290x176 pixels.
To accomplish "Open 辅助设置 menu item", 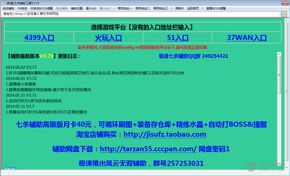I will click(77, 8).
